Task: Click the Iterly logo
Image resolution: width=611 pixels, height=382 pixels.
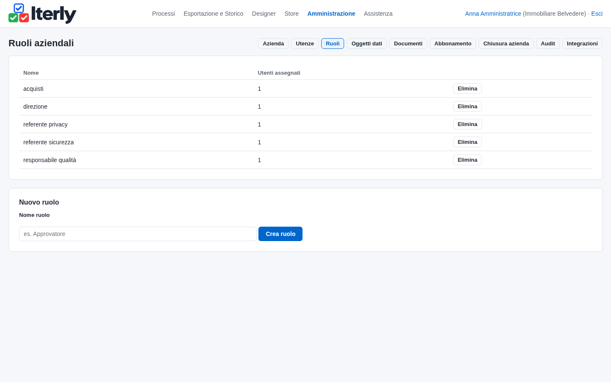Action: tap(42, 14)
